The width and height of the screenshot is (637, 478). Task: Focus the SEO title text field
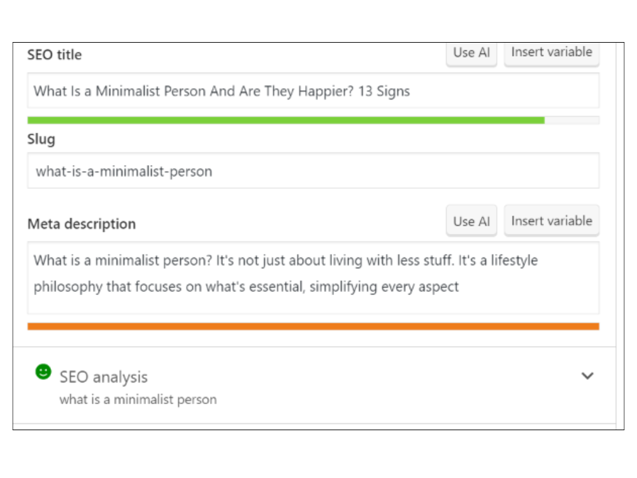pos(313,91)
